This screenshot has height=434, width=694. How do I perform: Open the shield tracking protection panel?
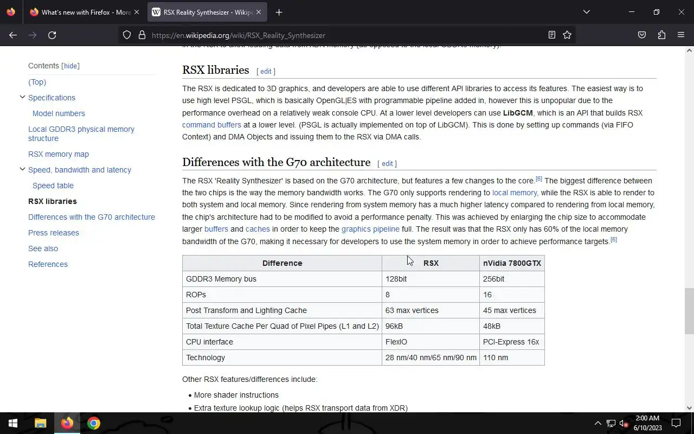click(127, 35)
